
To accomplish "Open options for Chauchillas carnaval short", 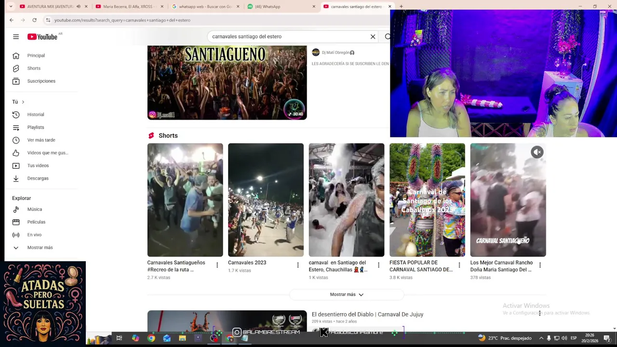I will (x=378, y=265).
